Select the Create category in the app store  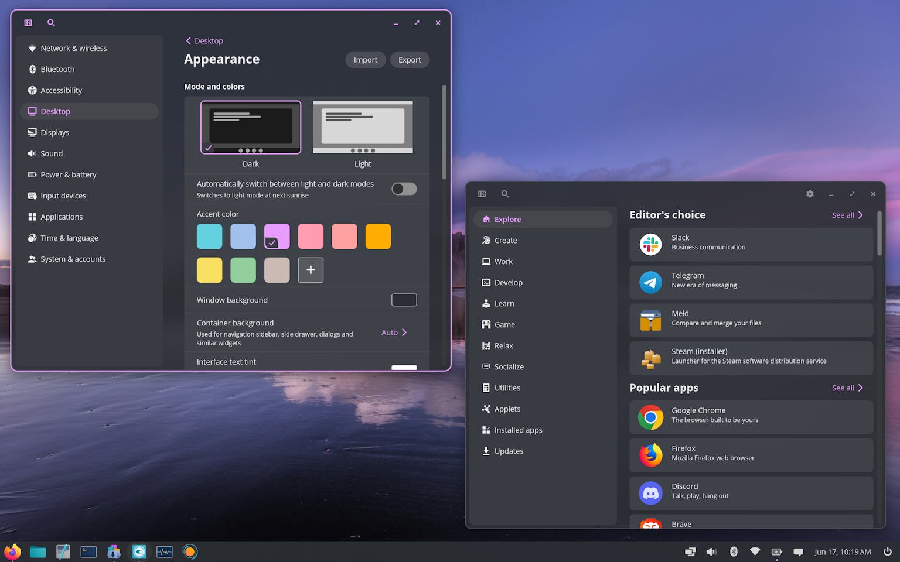[543, 240]
